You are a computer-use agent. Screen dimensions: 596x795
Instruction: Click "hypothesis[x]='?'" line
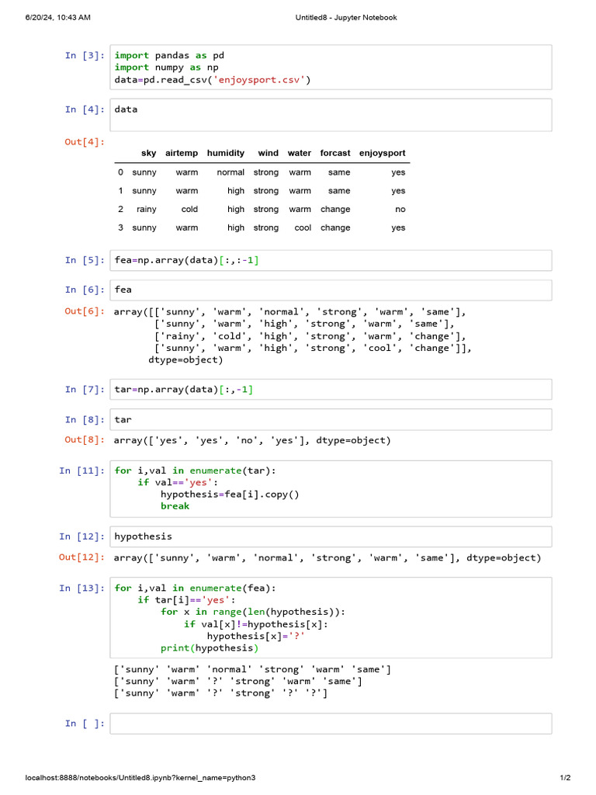(256, 636)
